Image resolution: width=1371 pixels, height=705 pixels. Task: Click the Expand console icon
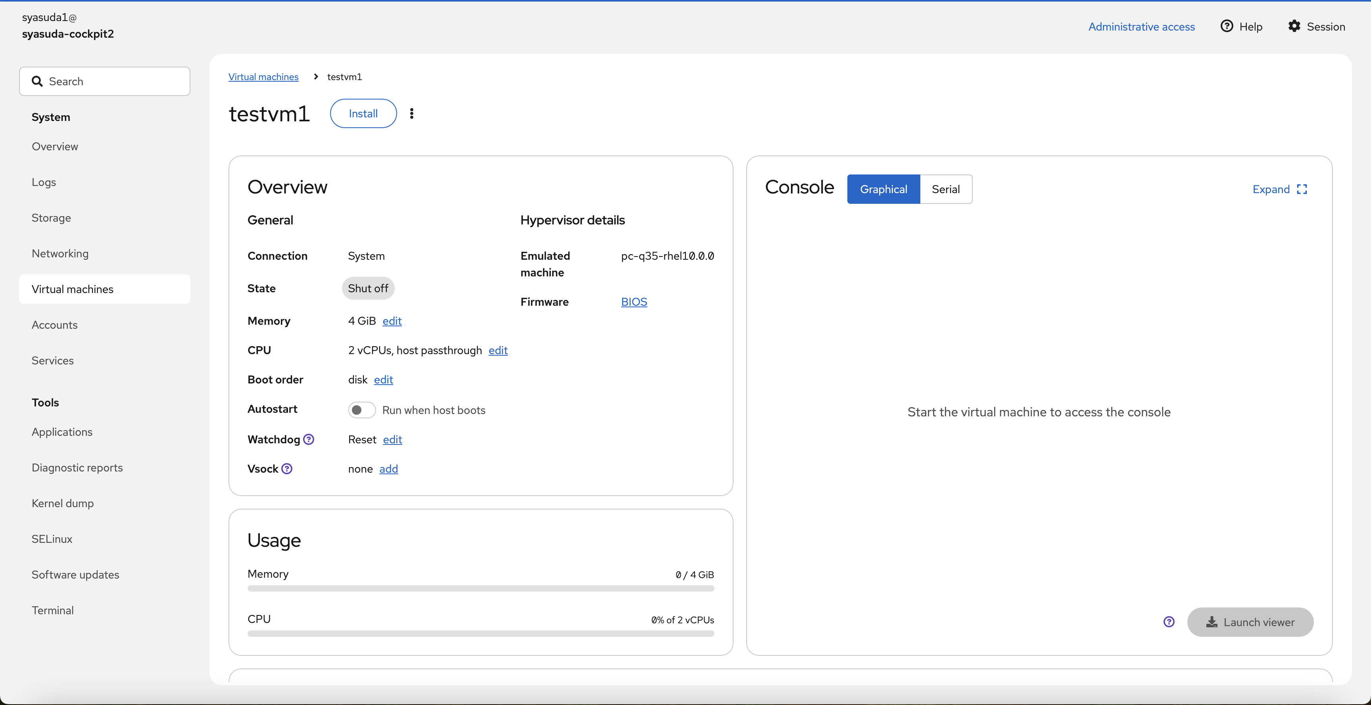pos(1302,190)
